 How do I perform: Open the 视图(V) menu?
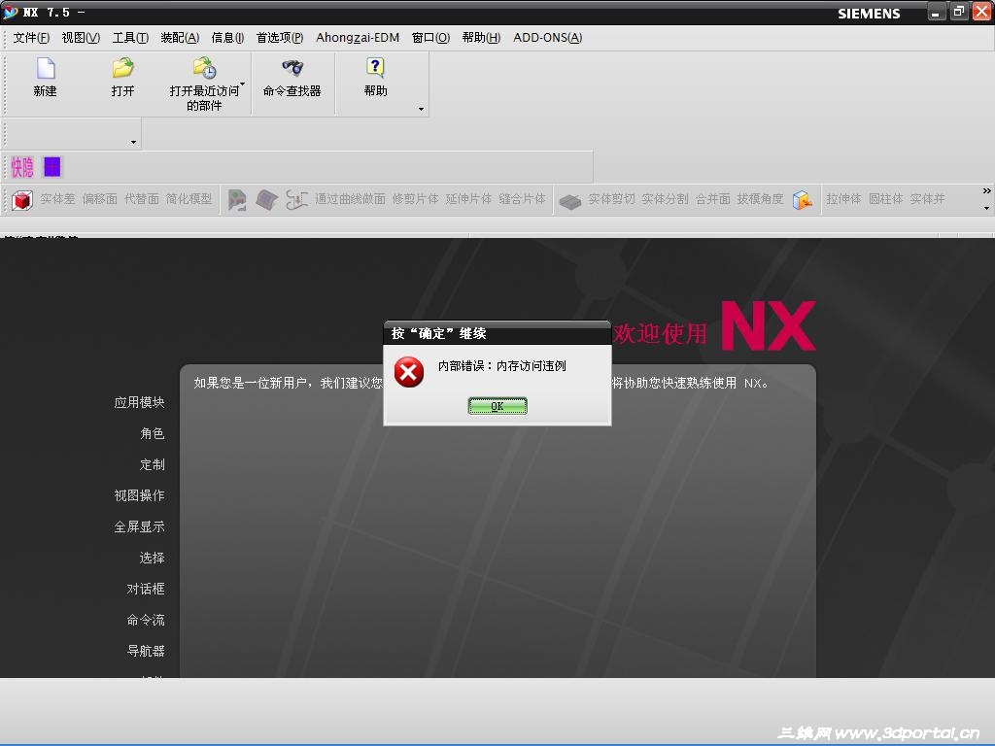pyautogui.click(x=81, y=38)
